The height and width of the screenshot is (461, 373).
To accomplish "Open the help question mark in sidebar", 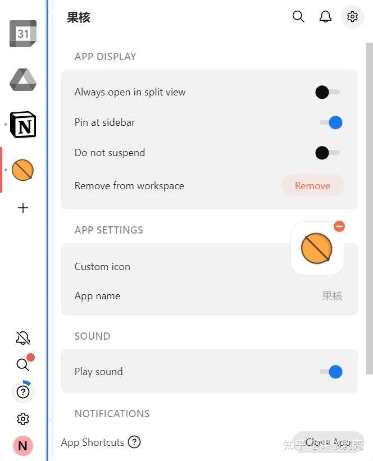I will (23, 391).
